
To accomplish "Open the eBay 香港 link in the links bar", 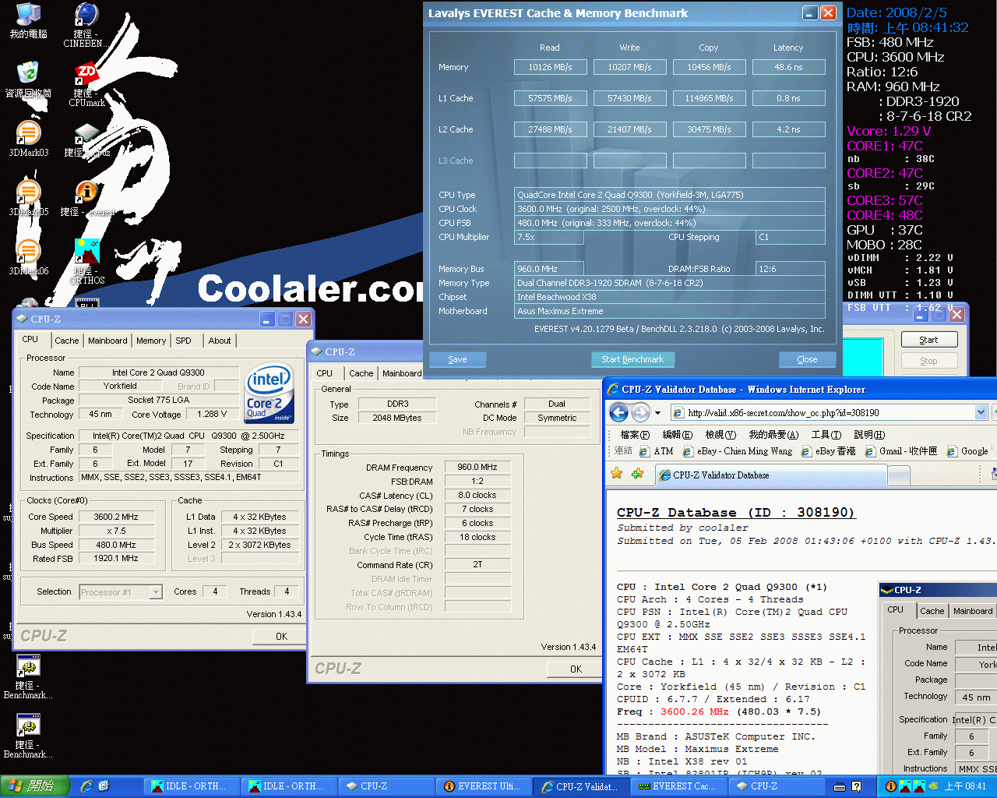I will point(828,451).
